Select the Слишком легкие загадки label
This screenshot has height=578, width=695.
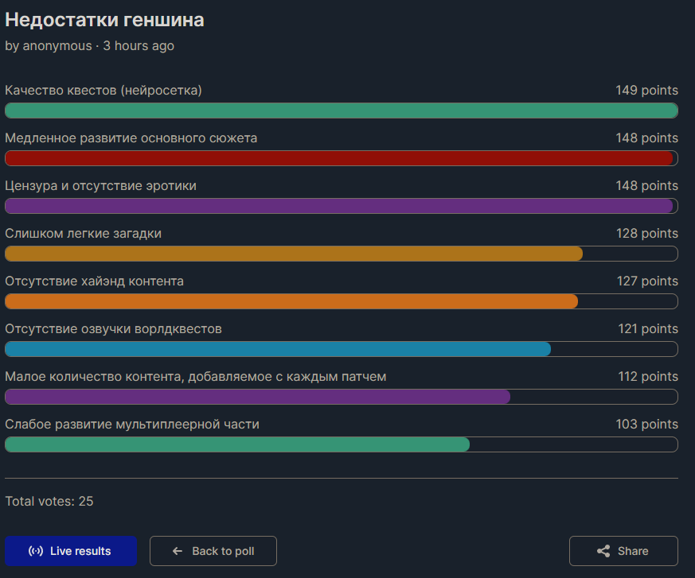coord(84,233)
